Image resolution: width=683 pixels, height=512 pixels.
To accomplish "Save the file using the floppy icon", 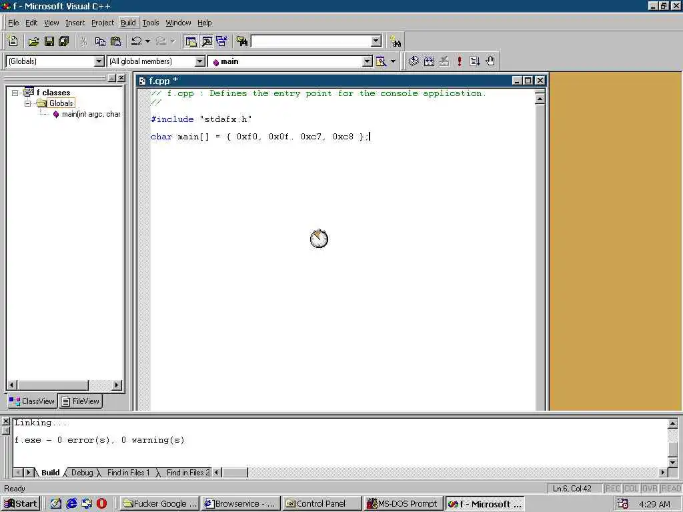I will point(49,41).
